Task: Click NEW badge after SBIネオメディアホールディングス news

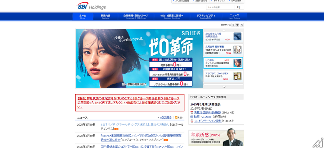Action: click(116, 129)
